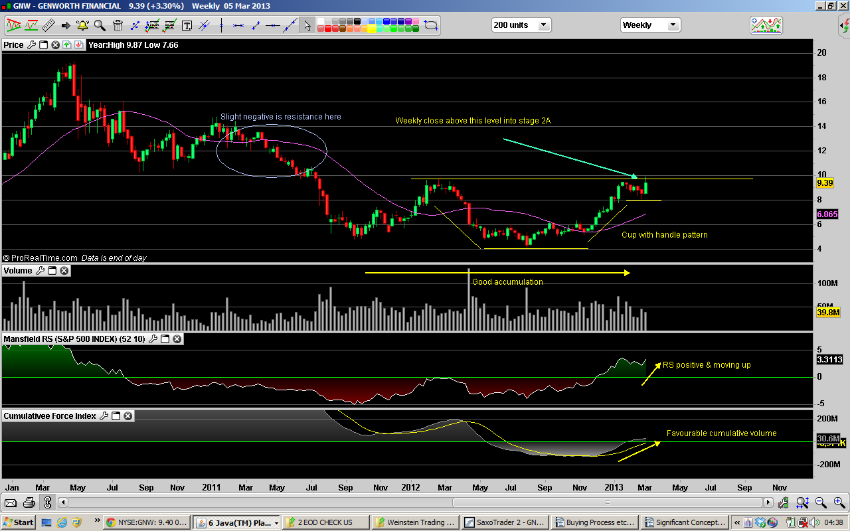Select the text annotation tool

coord(187,25)
